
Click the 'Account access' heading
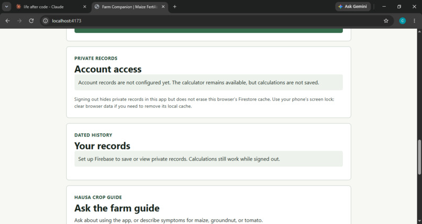click(x=108, y=69)
